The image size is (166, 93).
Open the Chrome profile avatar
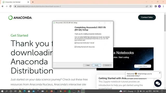pyautogui.click(x=160, y=6)
